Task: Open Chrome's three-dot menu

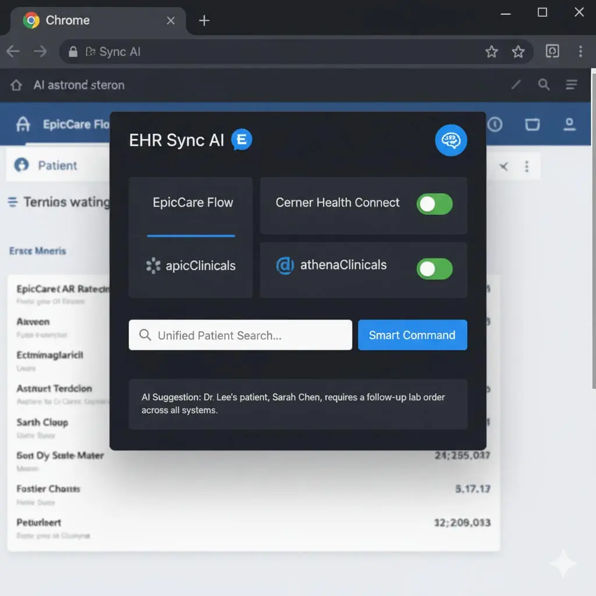Action: pos(581,51)
